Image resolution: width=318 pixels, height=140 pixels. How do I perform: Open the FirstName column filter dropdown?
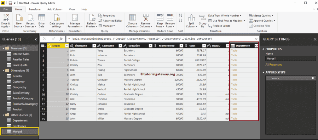click(94, 46)
